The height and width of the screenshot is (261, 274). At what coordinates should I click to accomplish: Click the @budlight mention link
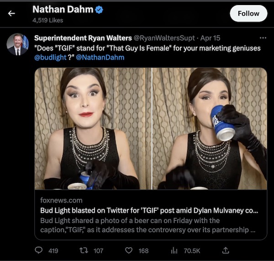[50, 57]
